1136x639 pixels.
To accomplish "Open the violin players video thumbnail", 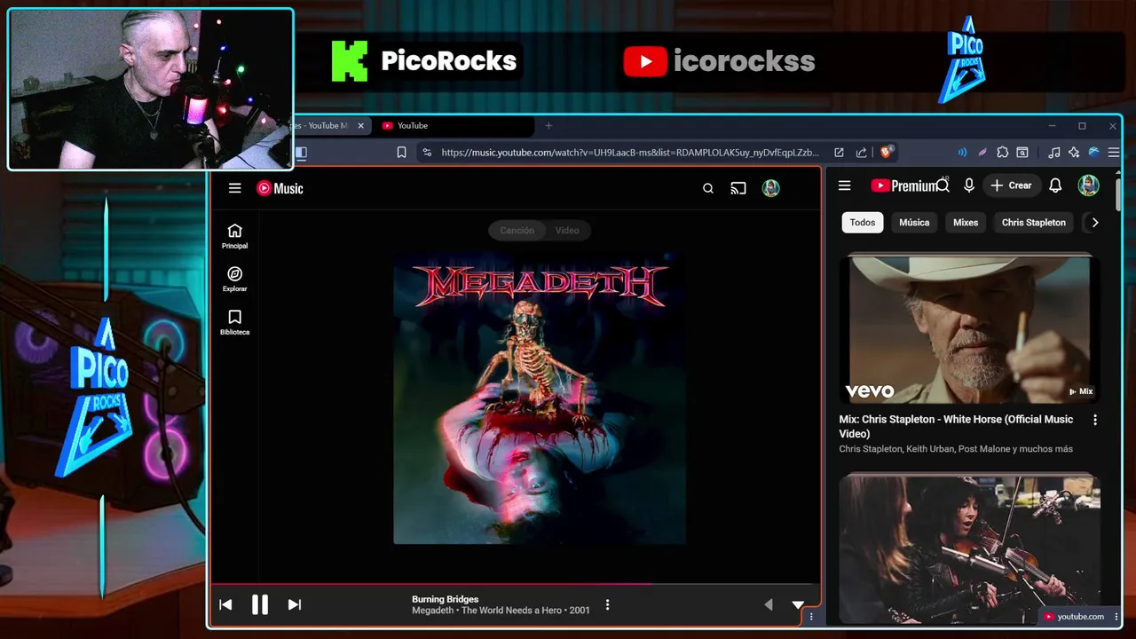I will [970, 548].
